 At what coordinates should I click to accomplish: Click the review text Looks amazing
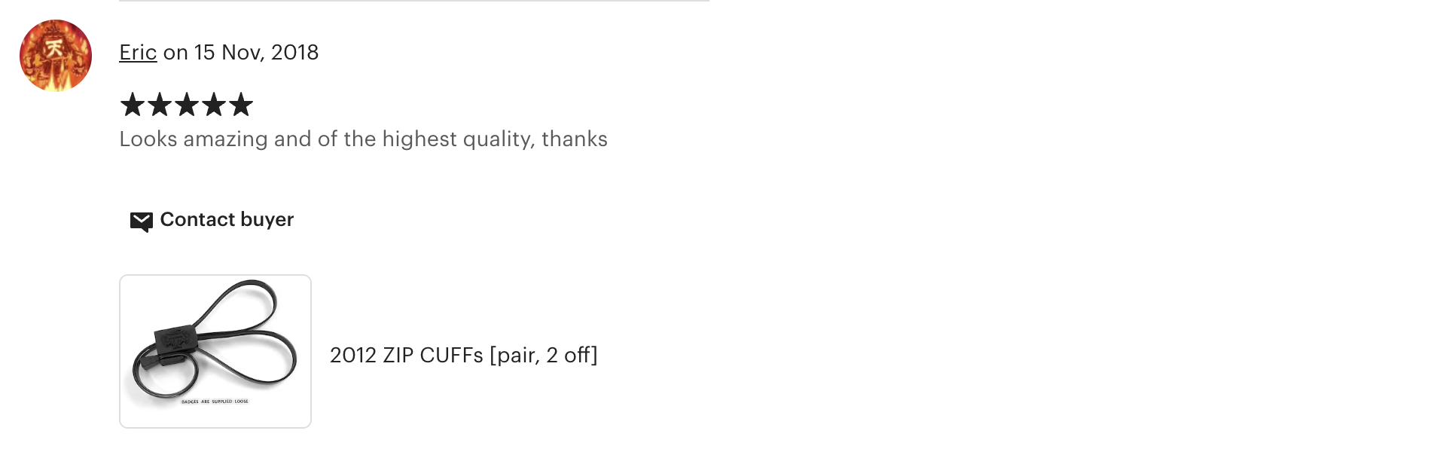tap(194, 139)
